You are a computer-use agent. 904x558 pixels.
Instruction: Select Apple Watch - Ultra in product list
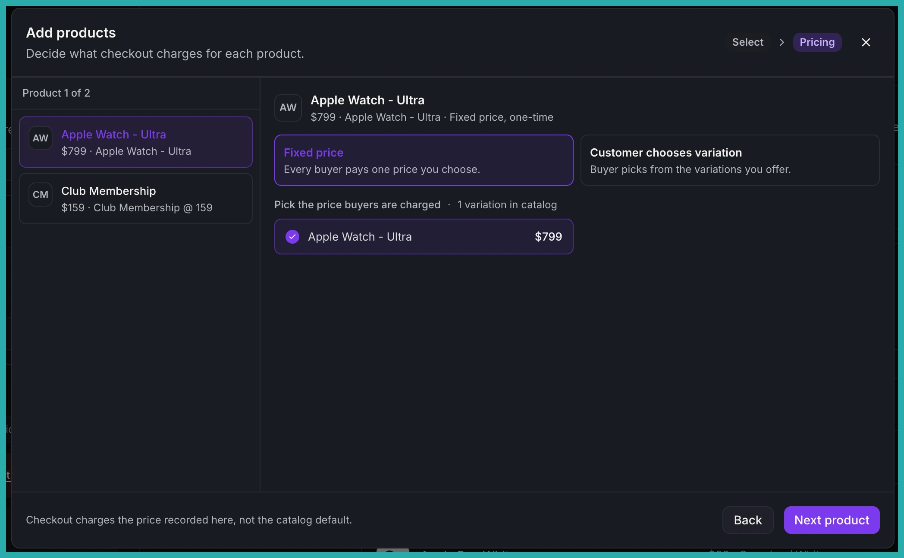tap(136, 142)
